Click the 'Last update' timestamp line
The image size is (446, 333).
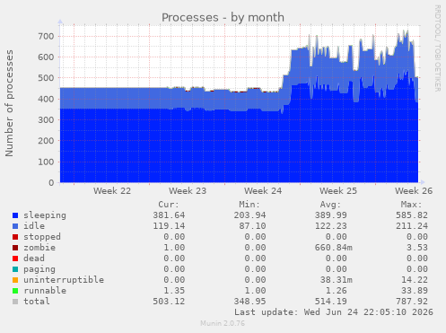(334, 312)
